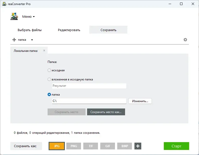Viewport: 199px width, 155px height.
Task: Click the app icon in title bar
Action: pos(4,4)
